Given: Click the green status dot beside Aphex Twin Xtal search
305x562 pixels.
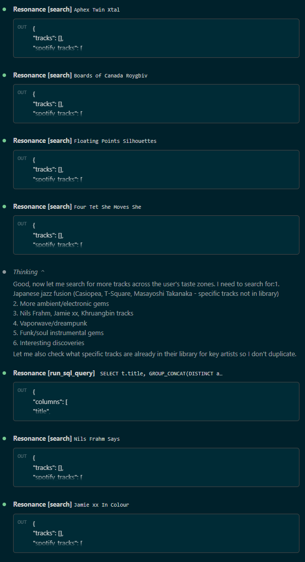Looking at the screenshot, I should [5, 9].
